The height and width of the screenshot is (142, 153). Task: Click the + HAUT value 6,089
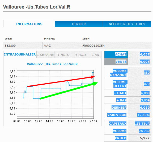[x=145, y=93]
